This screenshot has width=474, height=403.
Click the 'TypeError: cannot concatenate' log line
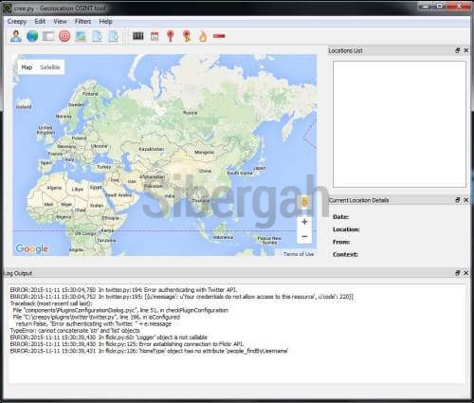[75, 331]
